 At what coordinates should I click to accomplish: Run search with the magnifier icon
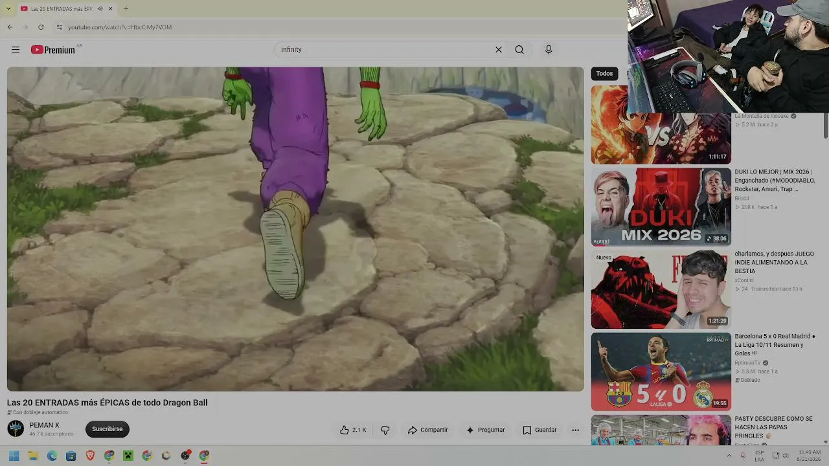pos(519,50)
